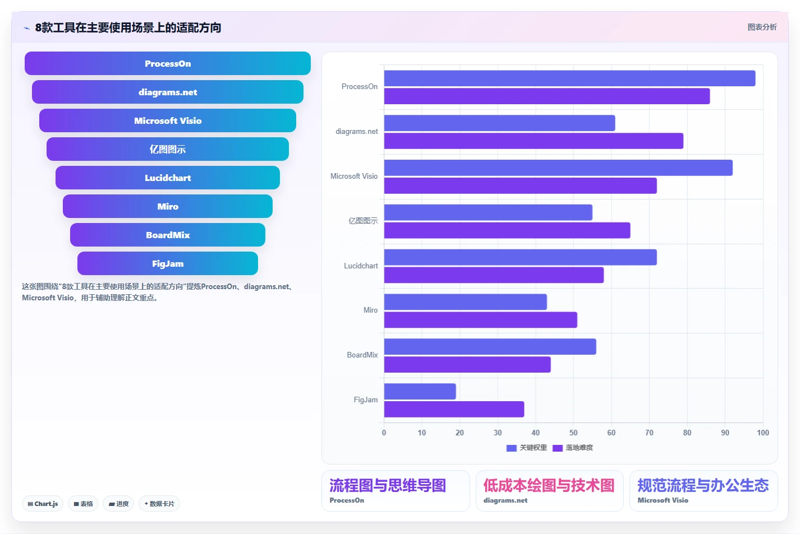Viewport: 800px width, 534px height.
Task: Click FigJam's 关键权重 chart bar
Action: click(x=420, y=392)
